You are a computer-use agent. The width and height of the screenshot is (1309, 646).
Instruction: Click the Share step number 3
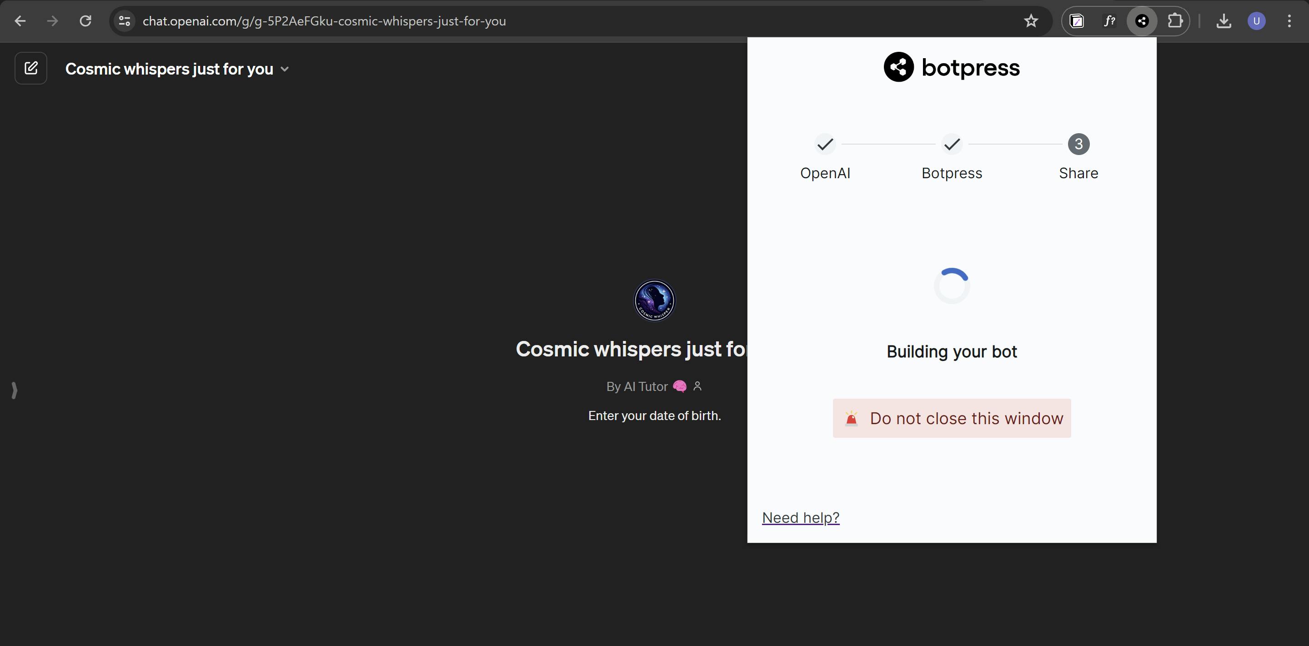click(1078, 145)
